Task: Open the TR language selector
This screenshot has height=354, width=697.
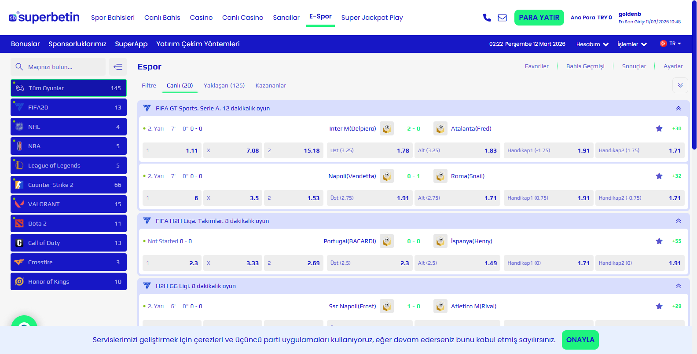Action: pyautogui.click(x=671, y=44)
